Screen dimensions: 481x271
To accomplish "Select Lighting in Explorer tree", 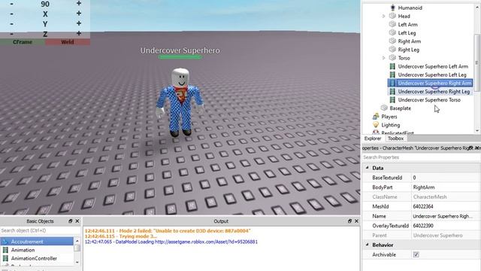I will coord(391,125).
